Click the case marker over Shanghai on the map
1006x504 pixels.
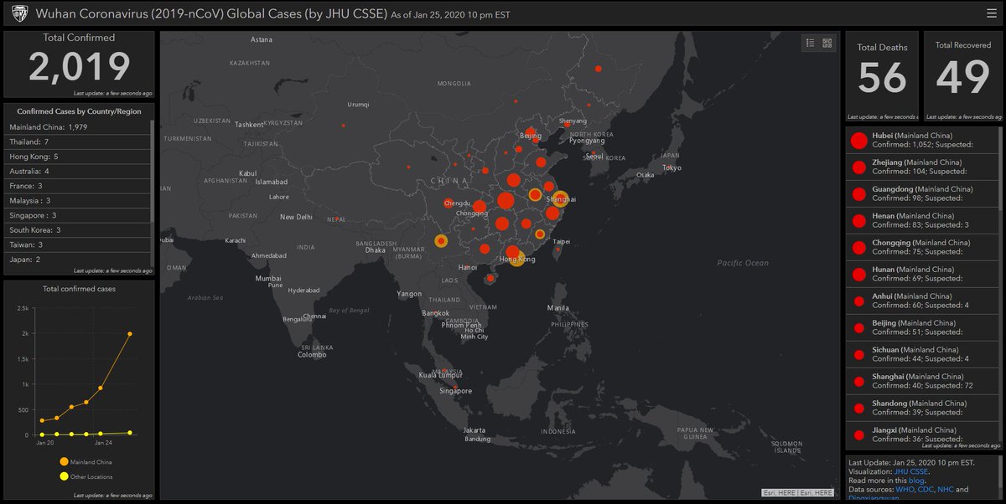560,200
